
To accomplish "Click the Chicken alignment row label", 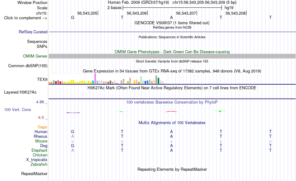I will pyautogui.click(x=40, y=155).
